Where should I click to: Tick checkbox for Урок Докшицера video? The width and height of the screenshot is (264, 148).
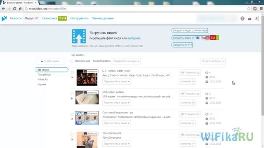point(72,135)
